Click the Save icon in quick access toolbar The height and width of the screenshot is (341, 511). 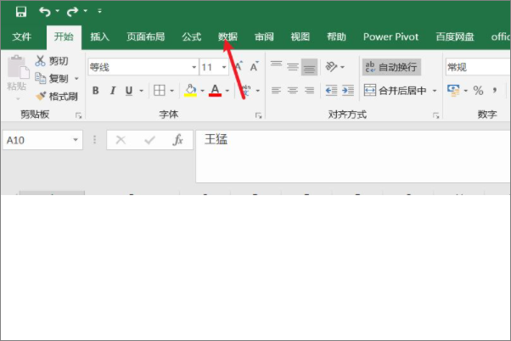tap(21, 12)
